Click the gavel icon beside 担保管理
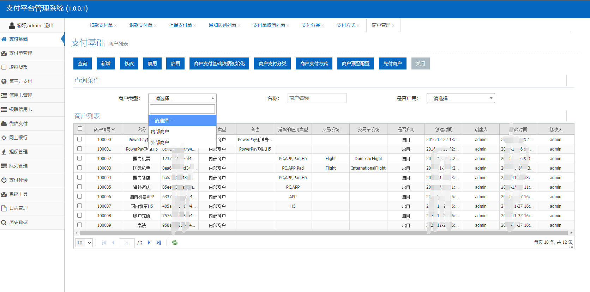The image size is (590, 292). pyautogui.click(x=4, y=152)
